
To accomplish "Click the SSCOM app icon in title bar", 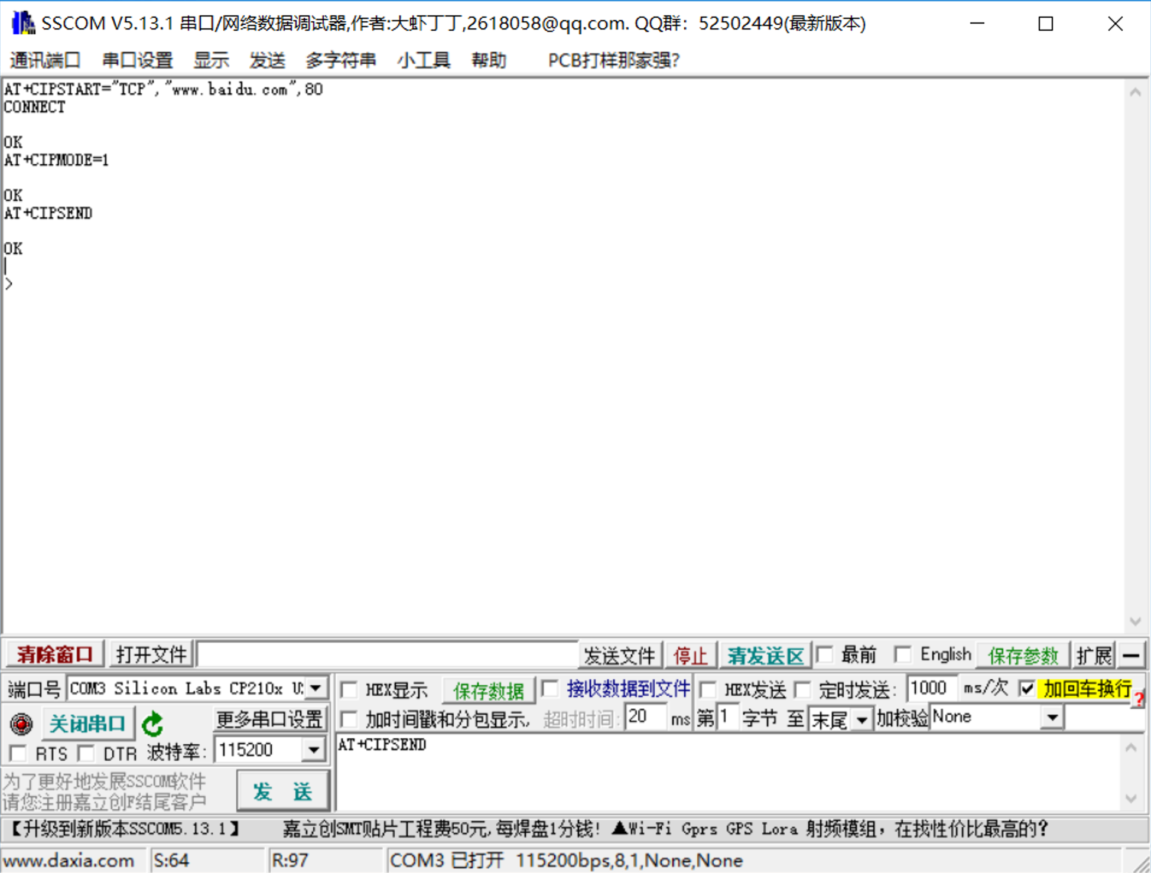I will (x=22, y=23).
